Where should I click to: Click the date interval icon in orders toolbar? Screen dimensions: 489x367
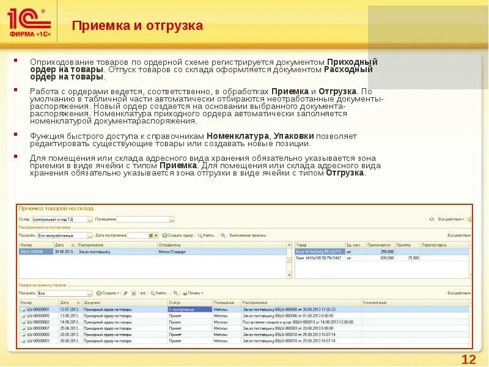click(x=143, y=293)
